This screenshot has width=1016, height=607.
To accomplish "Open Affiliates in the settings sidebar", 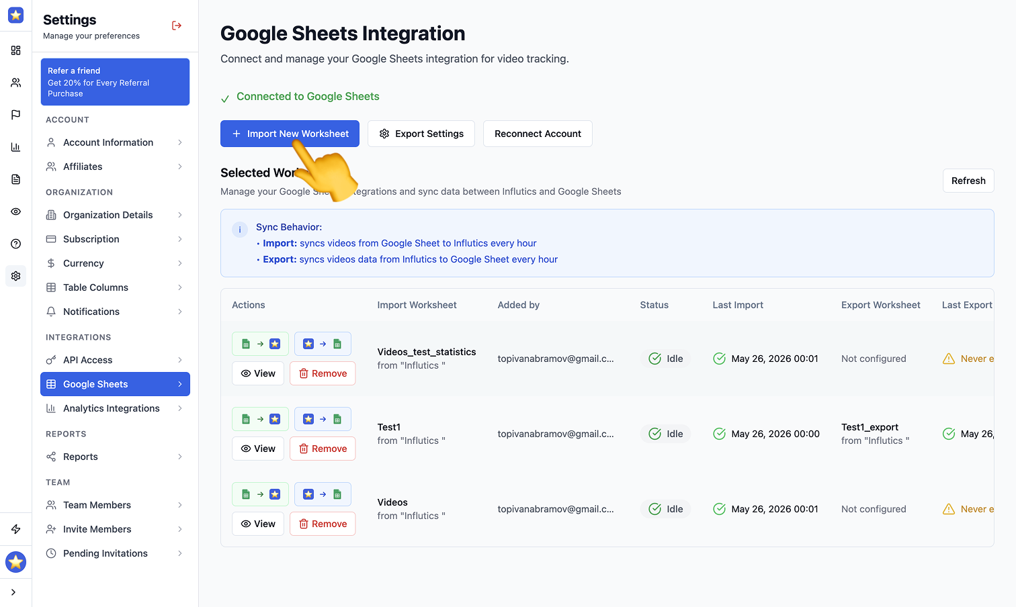I will pos(115,167).
